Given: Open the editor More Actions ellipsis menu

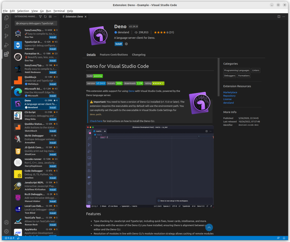Looking at the screenshot, I should pos(284,17).
